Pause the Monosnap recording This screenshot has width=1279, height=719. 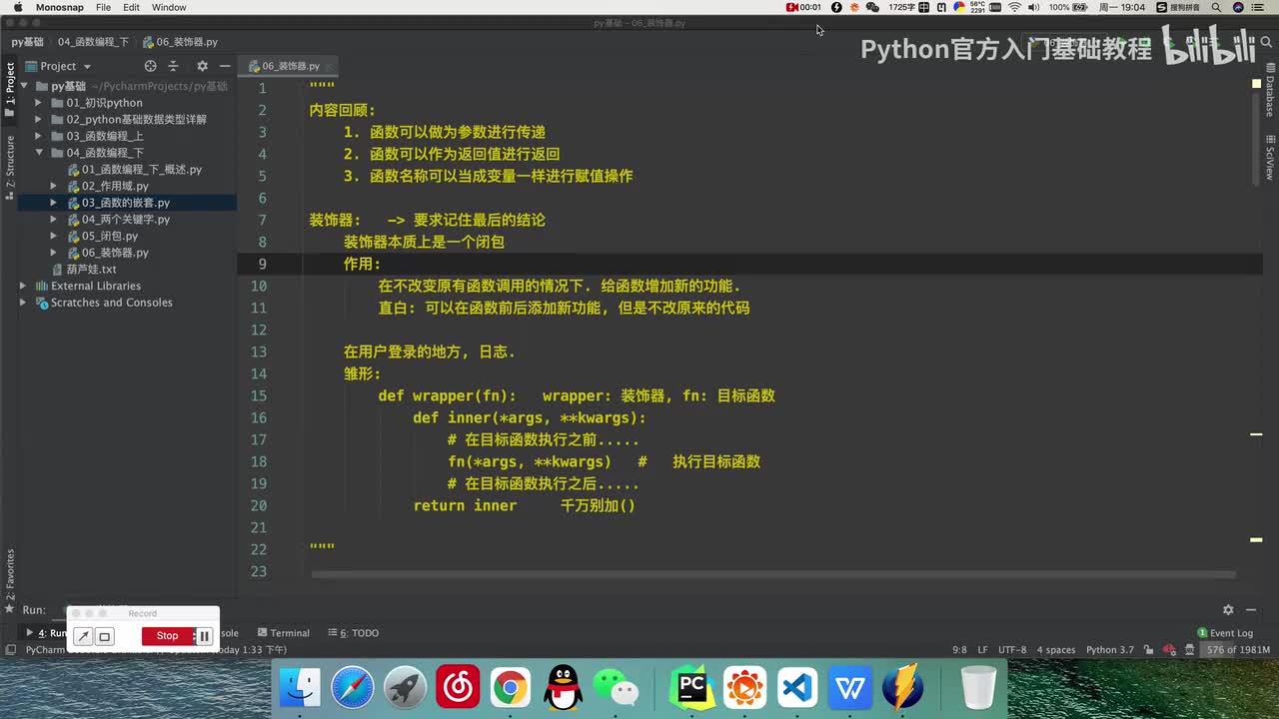205,636
